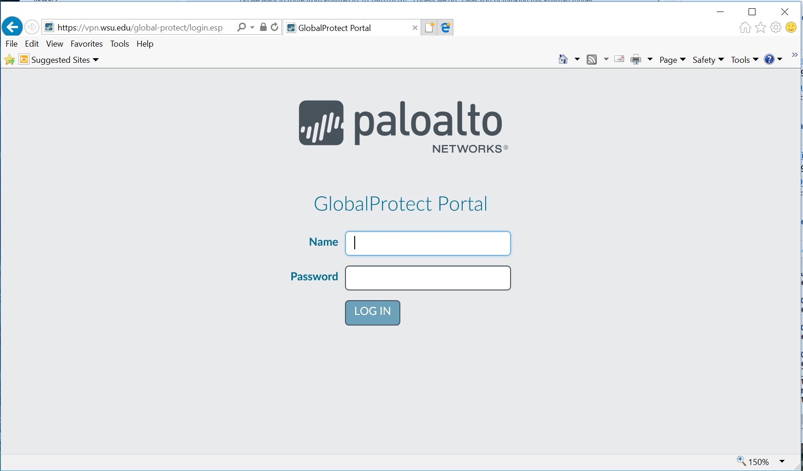View the security lock icon report

[x=263, y=27]
